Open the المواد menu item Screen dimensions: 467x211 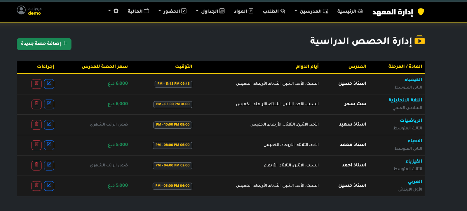tap(243, 11)
